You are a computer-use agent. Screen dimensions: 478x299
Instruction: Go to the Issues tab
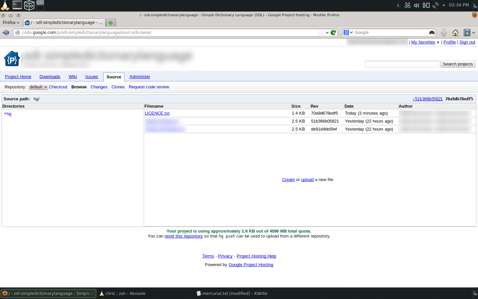pyautogui.click(x=92, y=77)
